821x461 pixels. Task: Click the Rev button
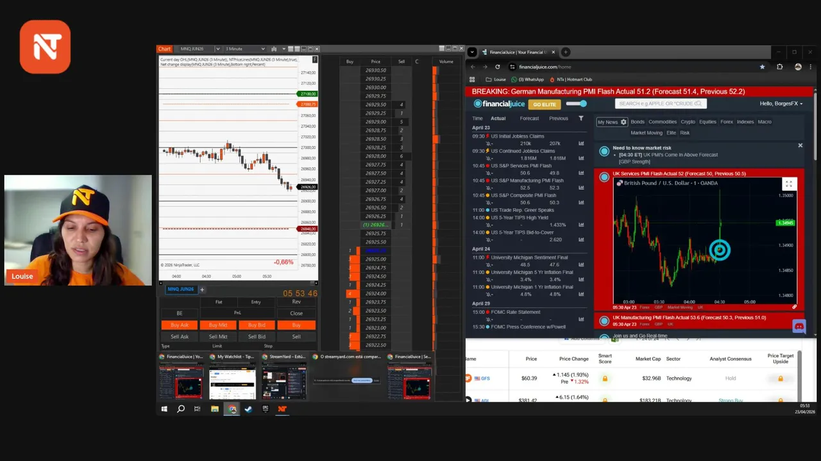pos(296,302)
